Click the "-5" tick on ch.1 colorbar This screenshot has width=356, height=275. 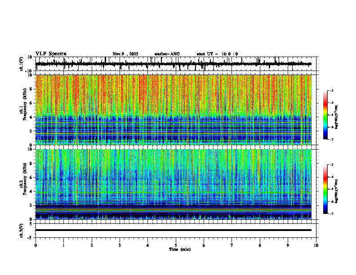[332, 115]
